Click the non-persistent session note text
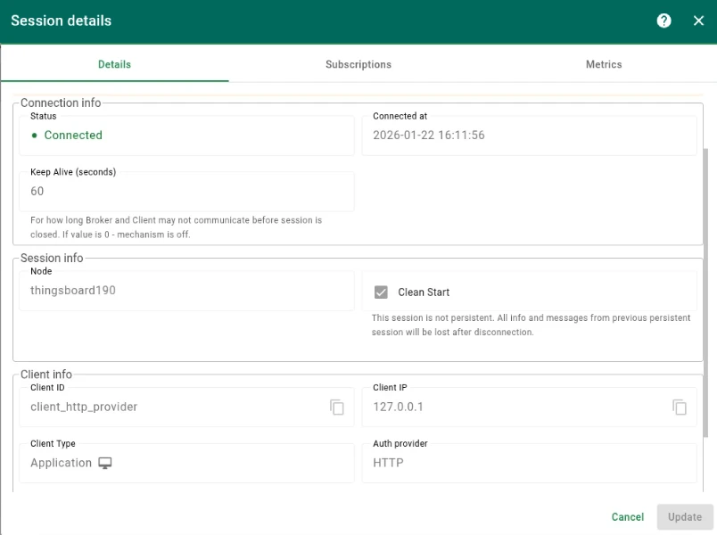The image size is (717, 535). point(531,325)
